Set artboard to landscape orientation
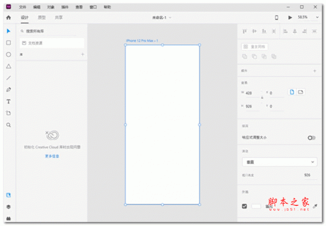This screenshot has width=326, height=226. click(x=300, y=92)
